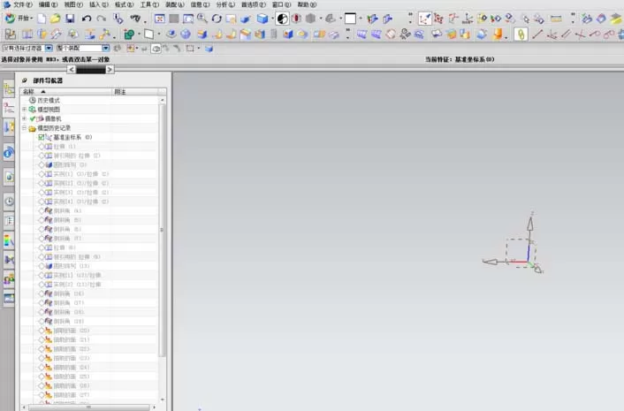Click the Redo arrow

[x=102, y=19]
